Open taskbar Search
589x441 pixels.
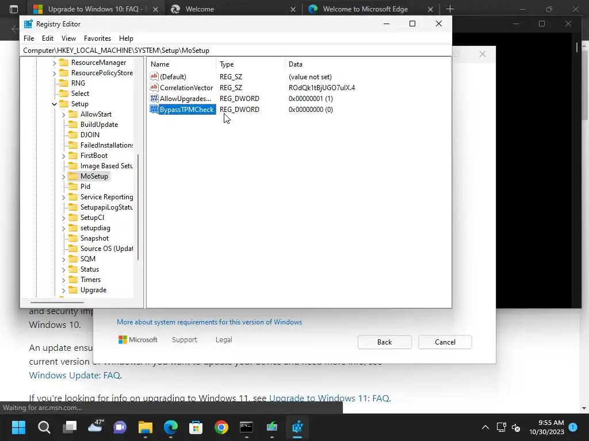click(44, 427)
